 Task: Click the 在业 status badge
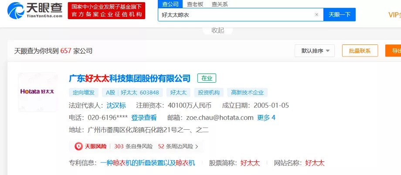(207, 78)
